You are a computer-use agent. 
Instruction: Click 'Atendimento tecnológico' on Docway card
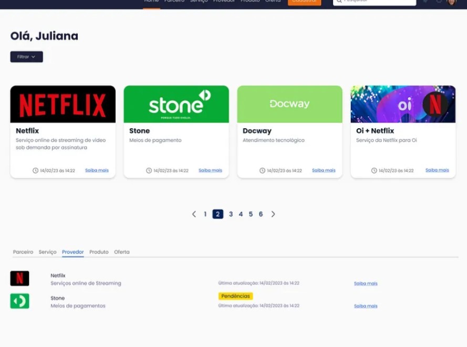click(274, 140)
